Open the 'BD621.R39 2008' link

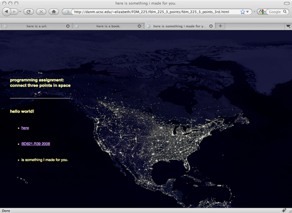[36, 144]
